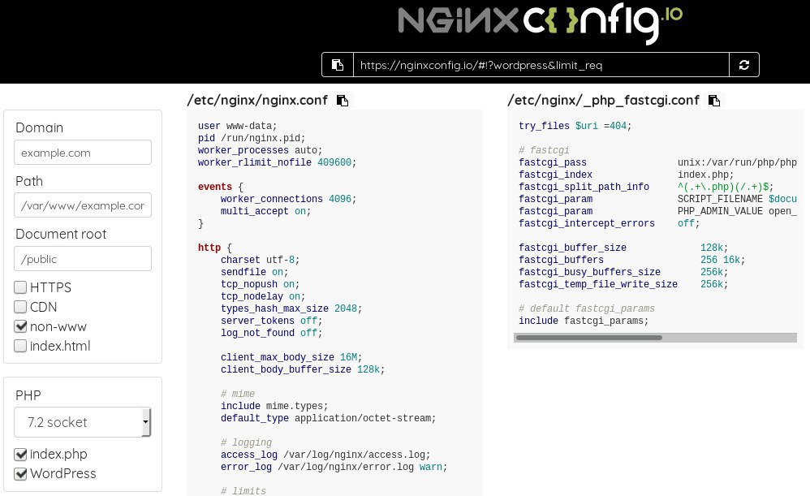Click the 'include fastcgi_params;' line
This screenshot has height=496, width=810.
click(x=584, y=321)
